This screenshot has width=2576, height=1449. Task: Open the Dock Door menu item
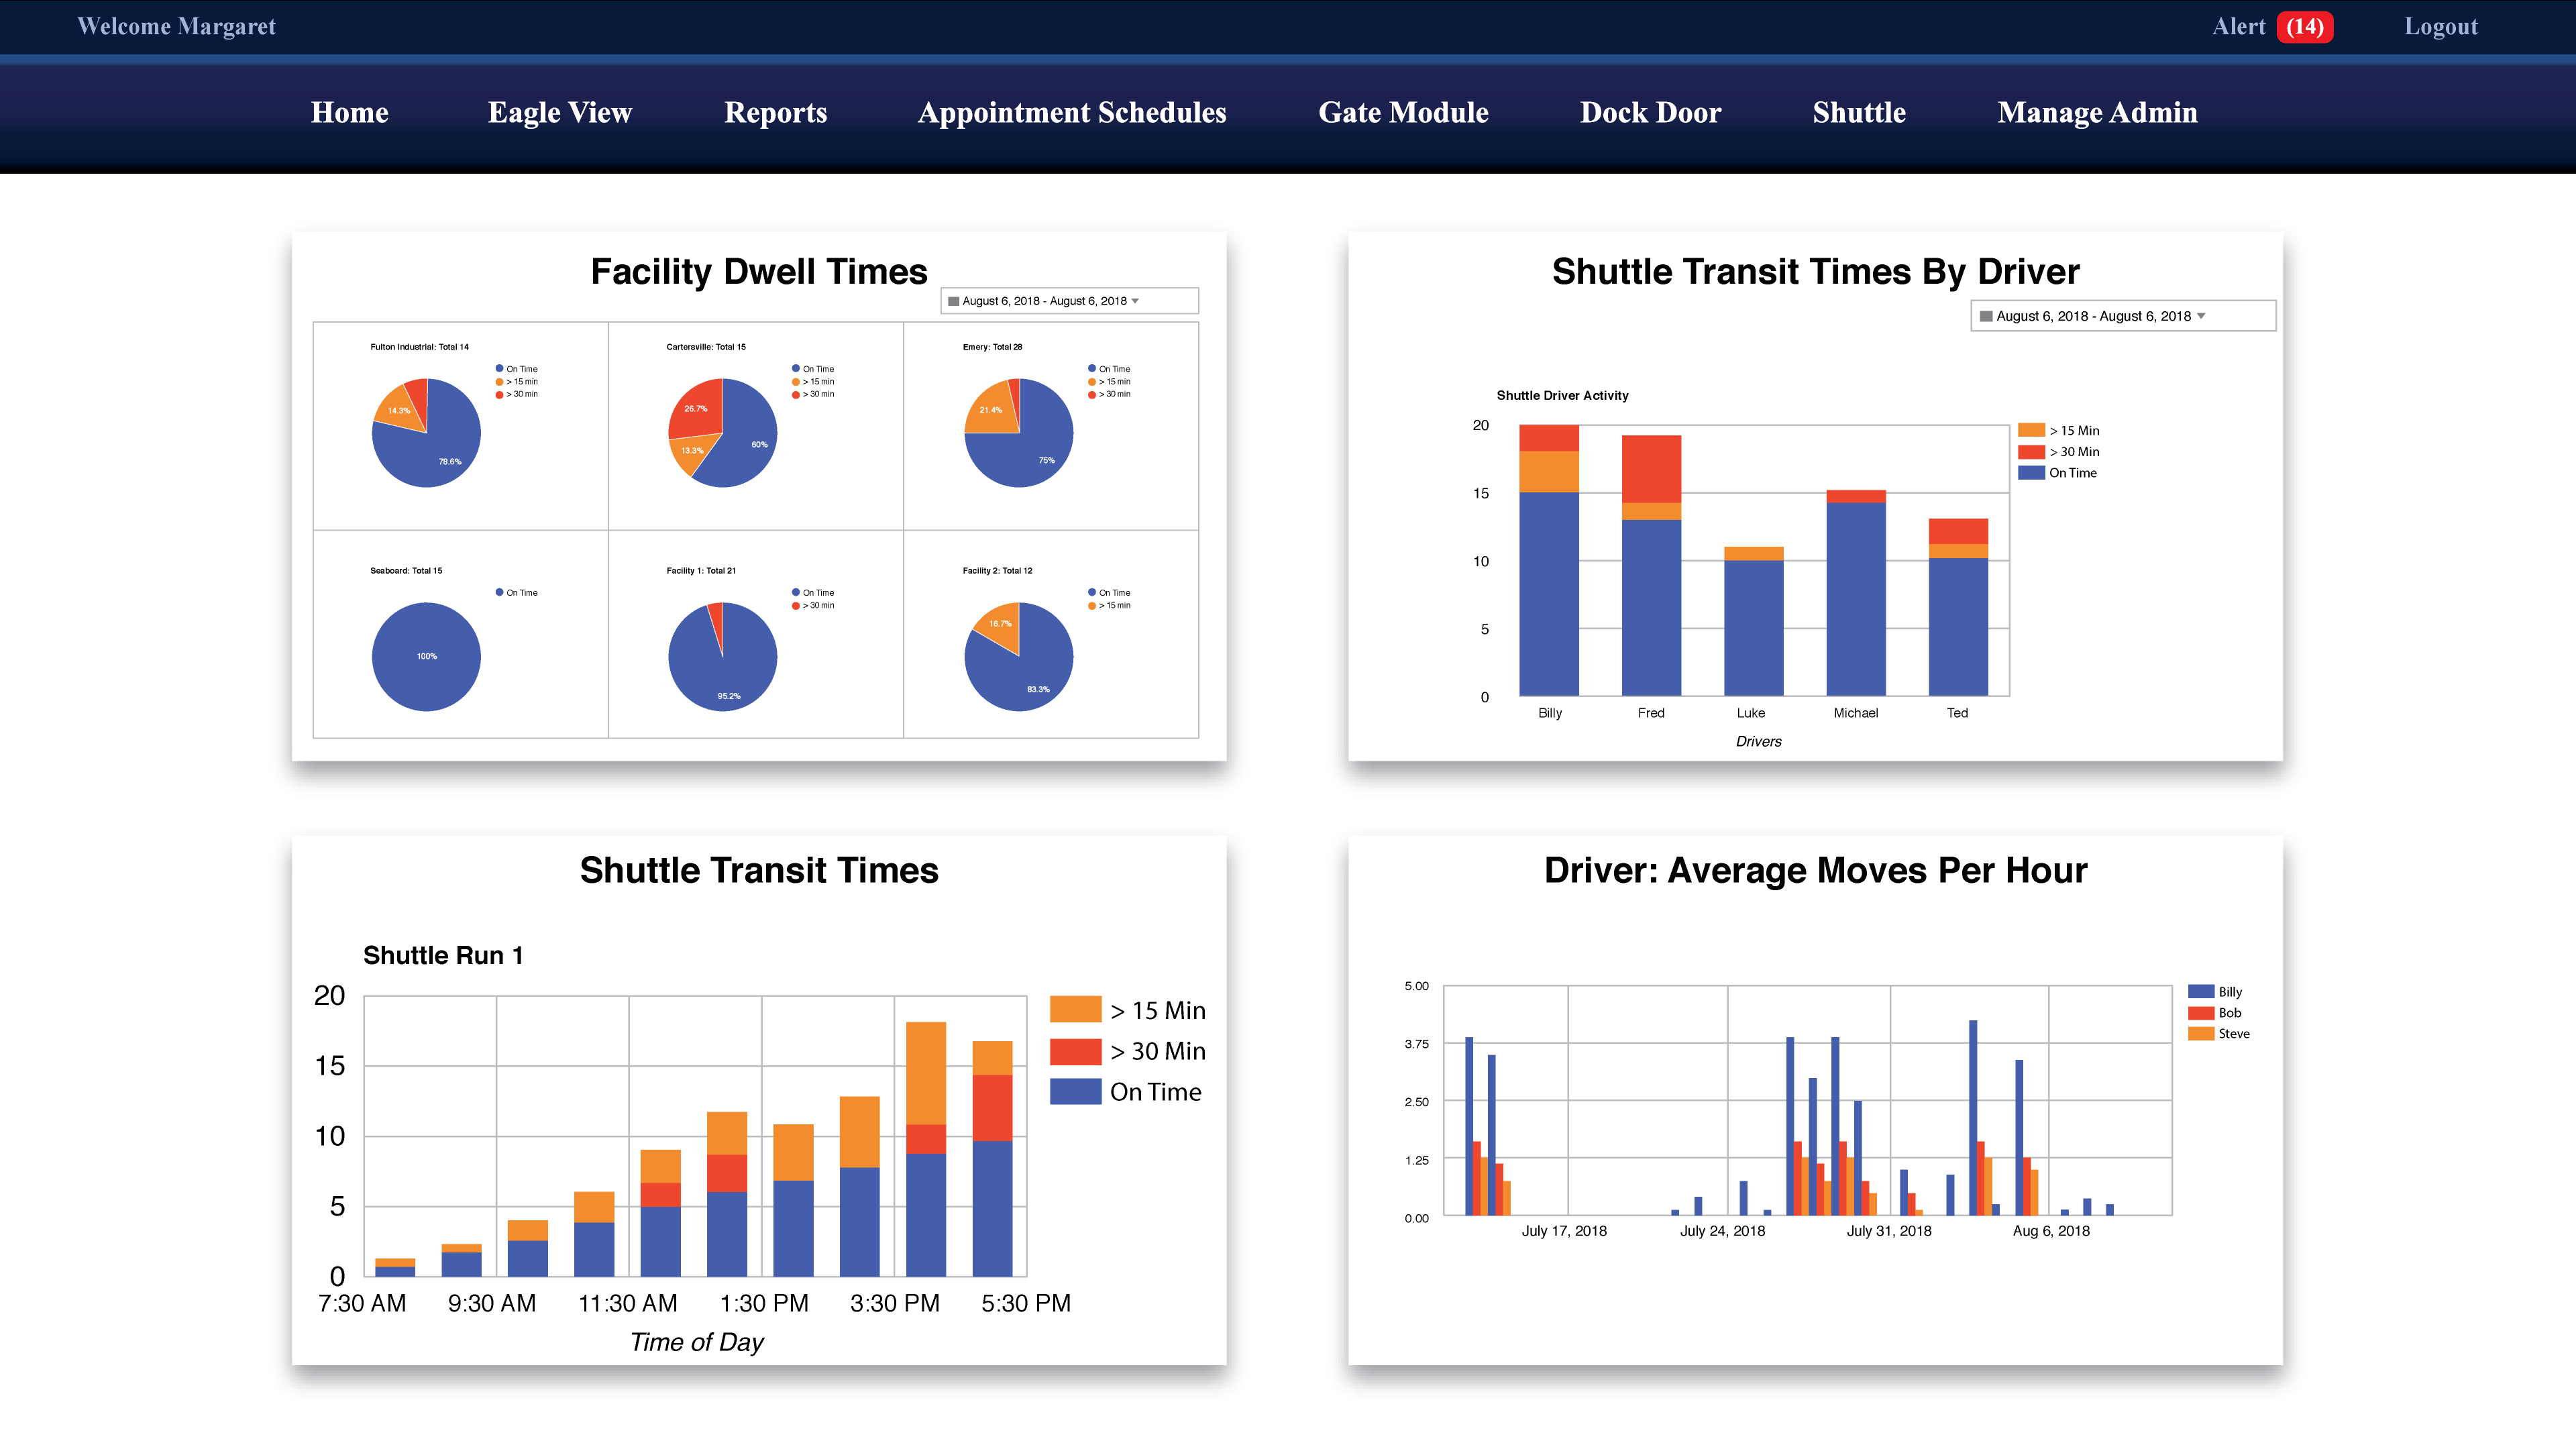(x=1650, y=112)
